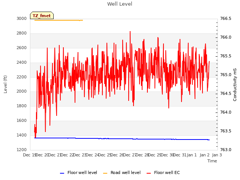Viewport: 240px width, 180px height.
Task: Click the 2600 tick label on left axis
Action: coord(22,48)
